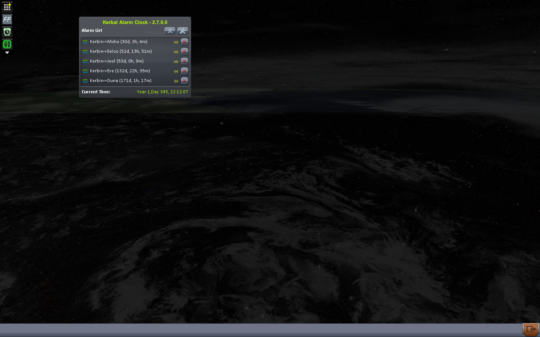Click the Year 1, Day 345 current time value
The height and width of the screenshot is (337, 540).
(162, 92)
